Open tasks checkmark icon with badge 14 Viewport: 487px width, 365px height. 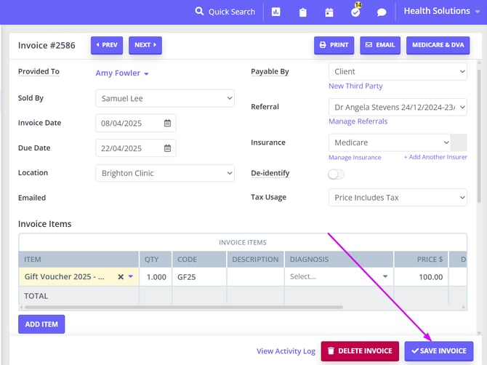click(356, 12)
